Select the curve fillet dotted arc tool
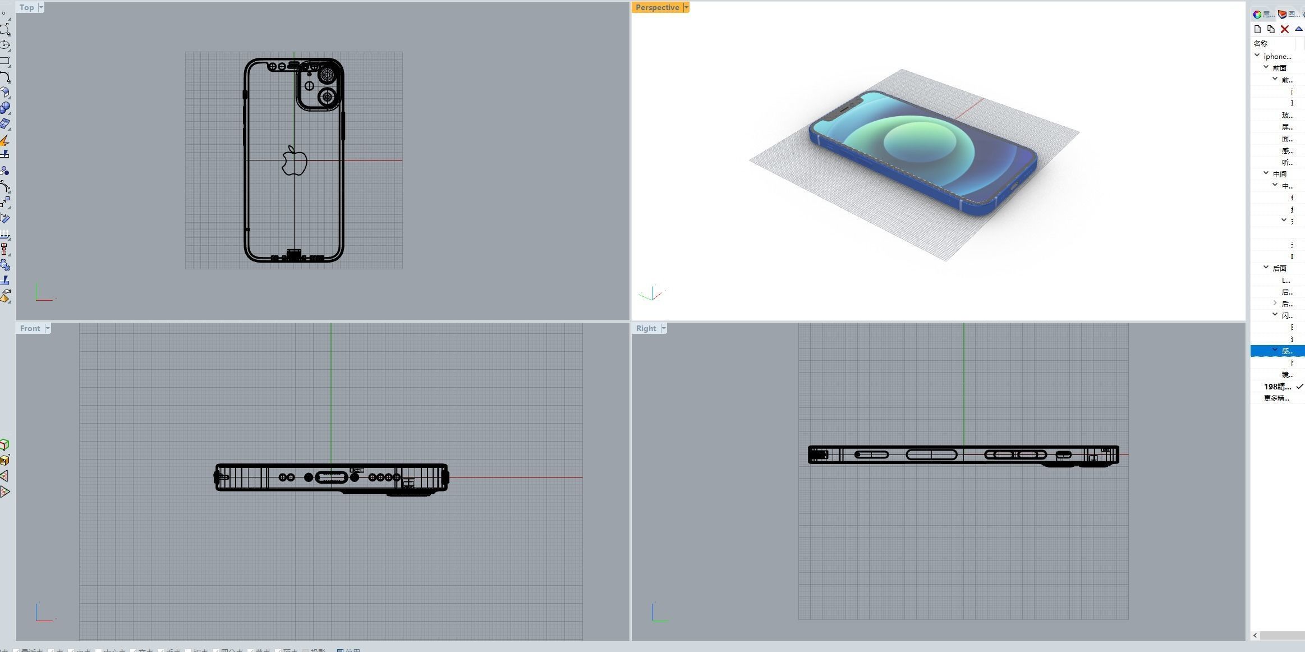The height and width of the screenshot is (652, 1305). pyautogui.click(x=4, y=186)
